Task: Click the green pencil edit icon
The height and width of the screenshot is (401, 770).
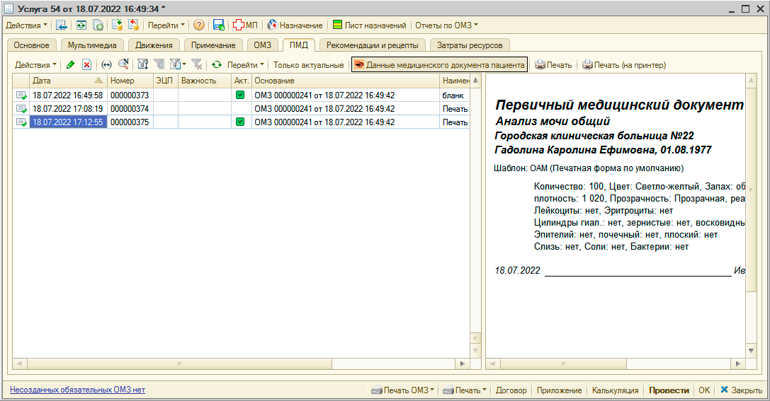Action: pyautogui.click(x=70, y=65)
